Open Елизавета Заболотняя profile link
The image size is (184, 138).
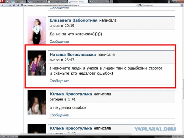pyautogui.click(x=73, y=20)
